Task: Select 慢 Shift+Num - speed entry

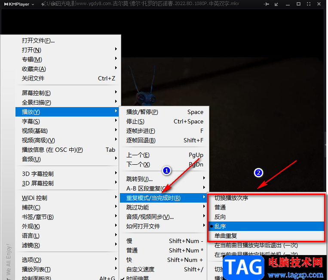Action: click(x=163, y=241)
